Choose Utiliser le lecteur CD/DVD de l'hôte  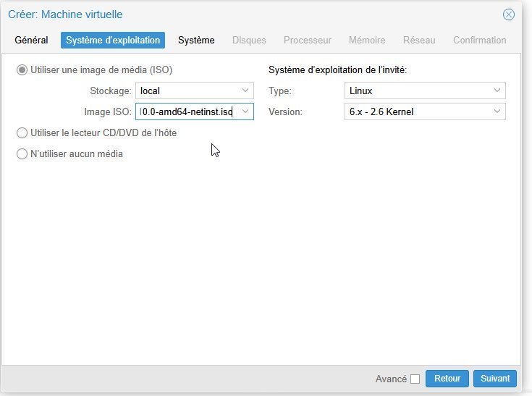coord(22,133)
